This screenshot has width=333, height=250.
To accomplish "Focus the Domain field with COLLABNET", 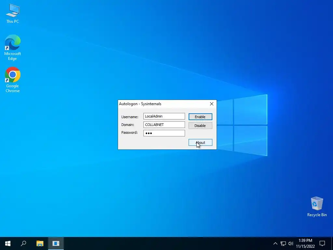I will coord(164,125).
